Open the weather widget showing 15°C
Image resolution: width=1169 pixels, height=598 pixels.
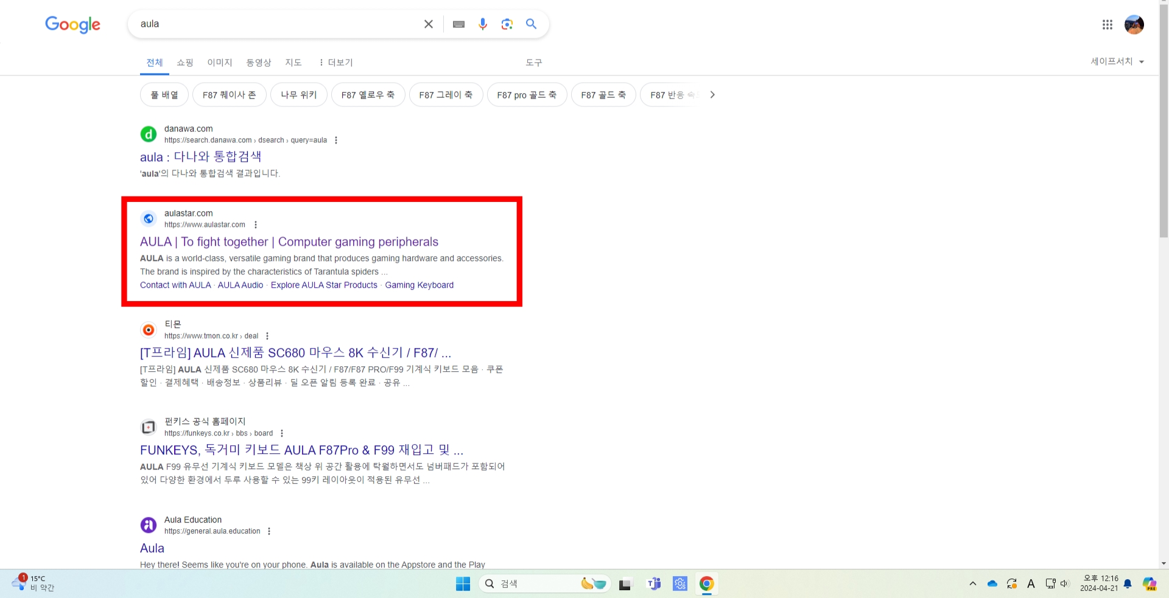pyautogui.click(x=33, y=583)
